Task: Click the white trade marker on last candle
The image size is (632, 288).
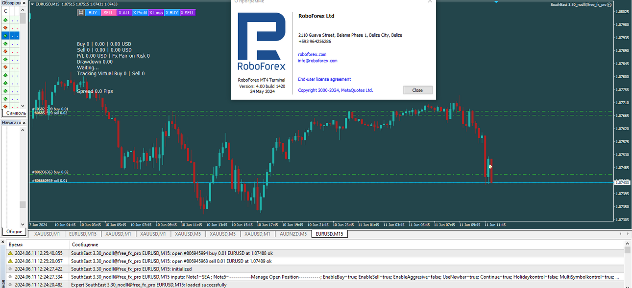Action: click(490, 167)
